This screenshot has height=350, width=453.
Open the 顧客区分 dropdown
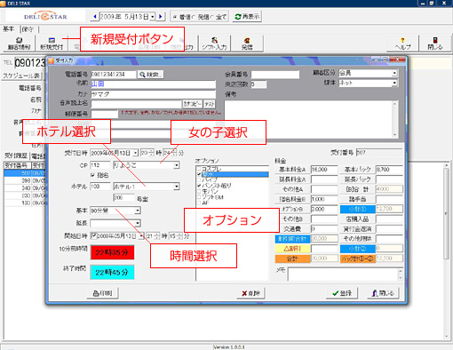coord(394,73)
